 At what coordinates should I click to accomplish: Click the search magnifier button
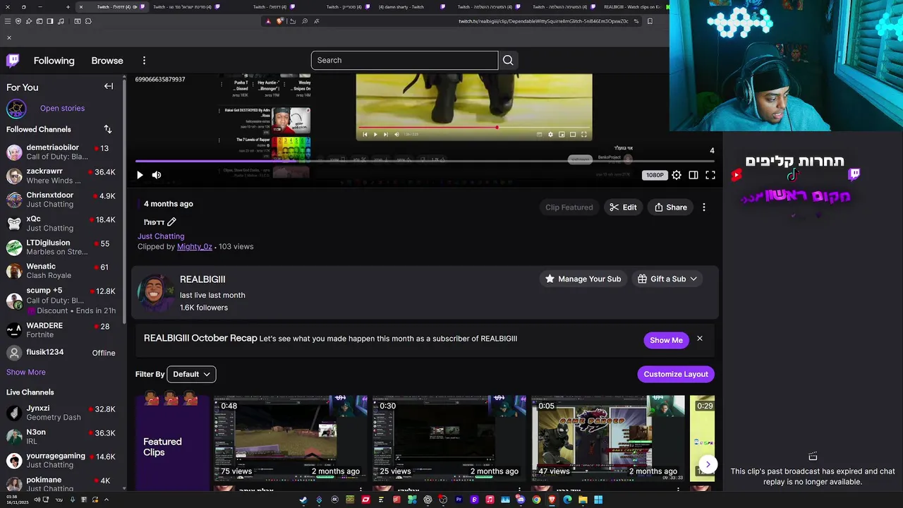point(508,61)
